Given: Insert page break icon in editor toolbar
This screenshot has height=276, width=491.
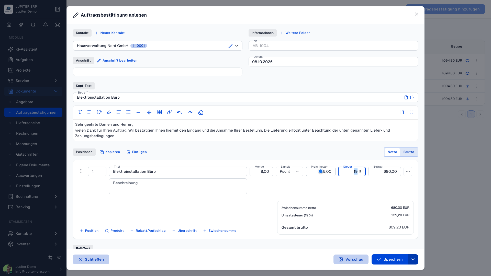Looking at the screenshot, I should [149, 112].
